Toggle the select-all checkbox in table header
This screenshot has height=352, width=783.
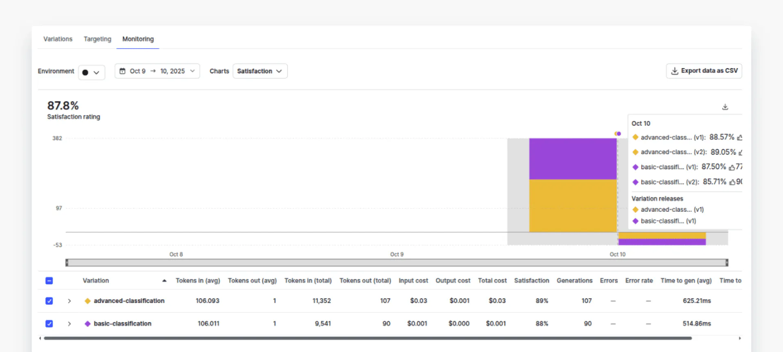49,281
